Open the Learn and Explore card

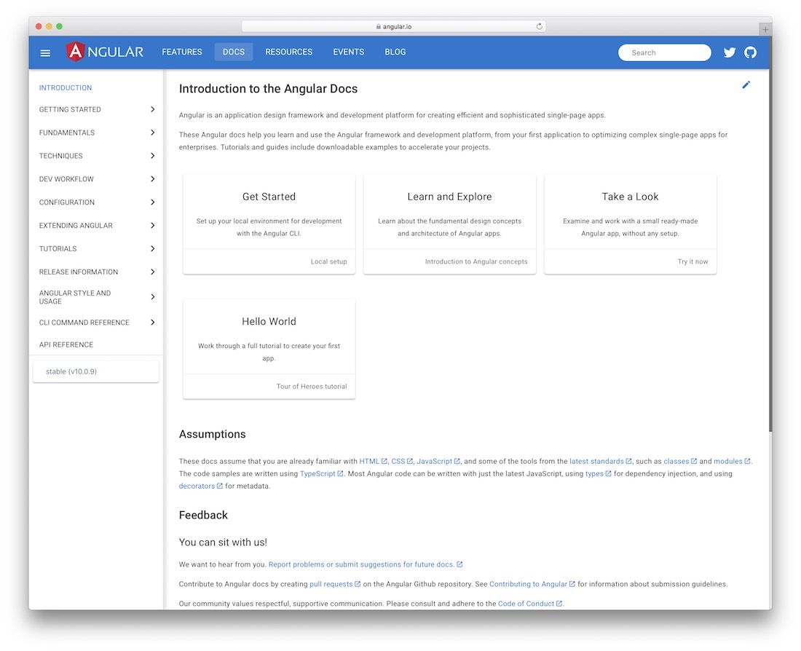coord(449,224)
